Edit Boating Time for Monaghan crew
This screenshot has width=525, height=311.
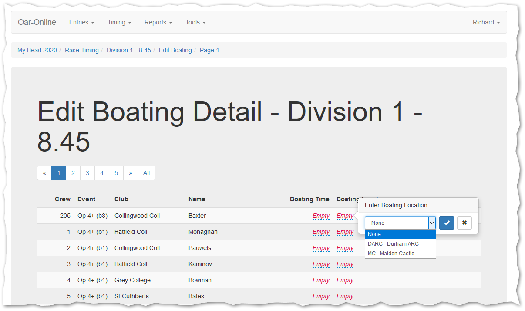(321, 232)
